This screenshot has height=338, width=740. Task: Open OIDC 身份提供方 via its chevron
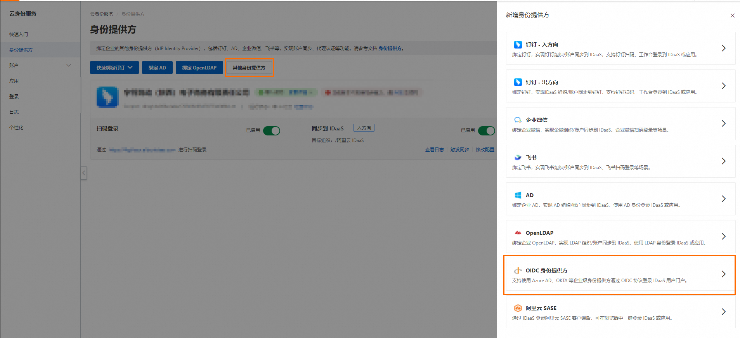tap(723, 274)
